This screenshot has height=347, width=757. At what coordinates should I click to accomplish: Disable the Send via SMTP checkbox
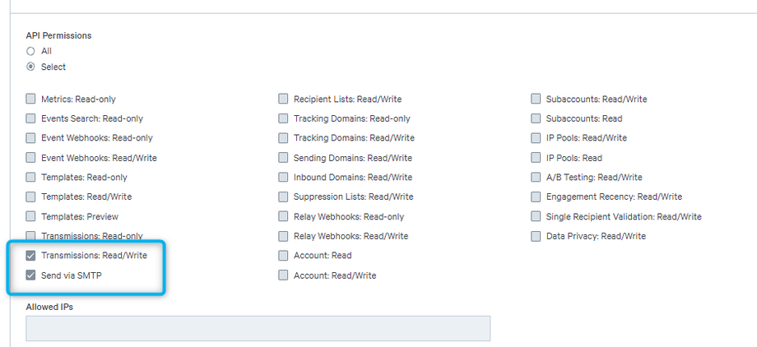(x=31, y=275)
